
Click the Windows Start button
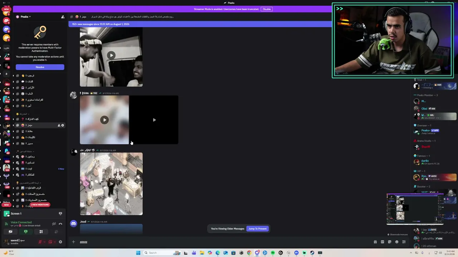138,253
